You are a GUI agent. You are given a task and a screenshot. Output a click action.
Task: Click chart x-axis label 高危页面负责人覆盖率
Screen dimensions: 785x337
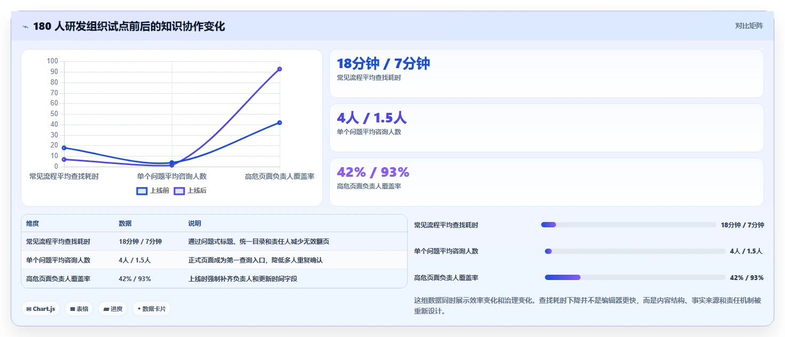pyautogui.click(x=280, y=176)
